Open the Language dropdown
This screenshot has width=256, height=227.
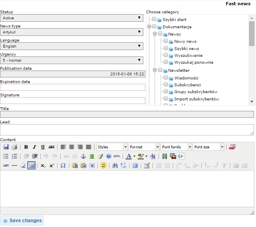[x=72, y=46]
